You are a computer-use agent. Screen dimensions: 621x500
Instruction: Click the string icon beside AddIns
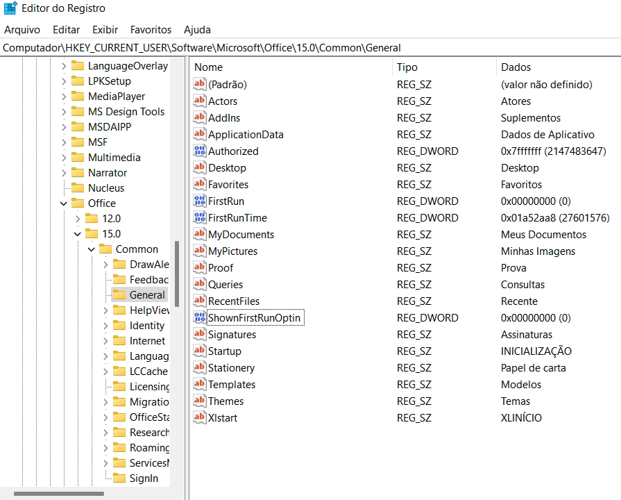click(200, 117)
